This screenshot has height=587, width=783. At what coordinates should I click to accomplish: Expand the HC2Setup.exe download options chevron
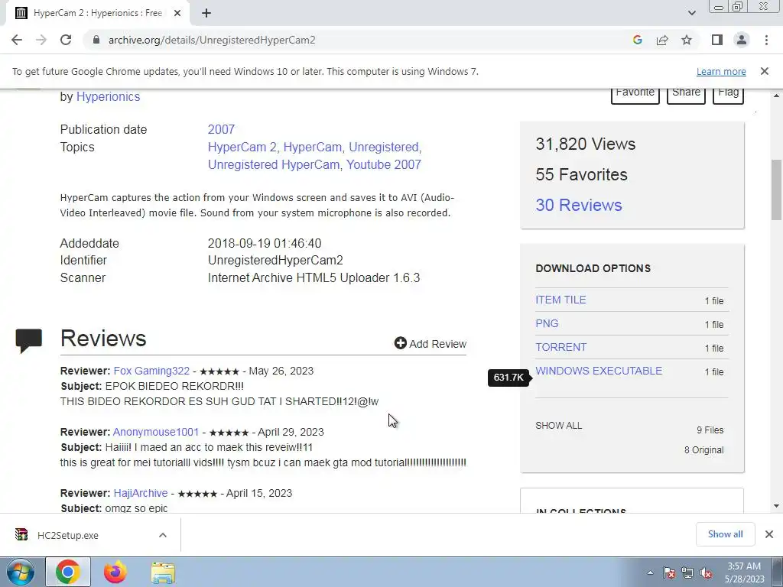point(163,535)
